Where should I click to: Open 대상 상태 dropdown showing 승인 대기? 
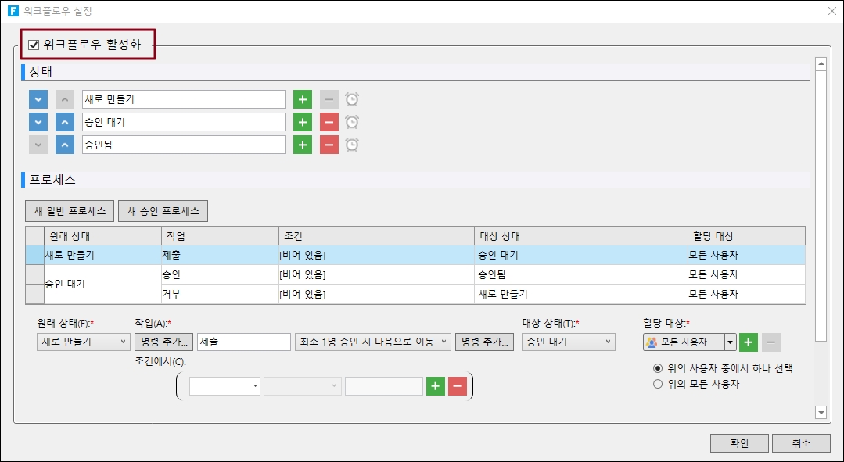[568, 342]
